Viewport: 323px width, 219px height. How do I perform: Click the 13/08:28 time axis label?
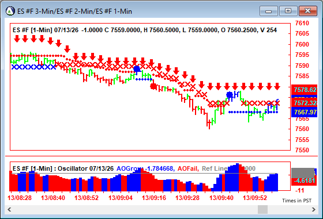20,198
